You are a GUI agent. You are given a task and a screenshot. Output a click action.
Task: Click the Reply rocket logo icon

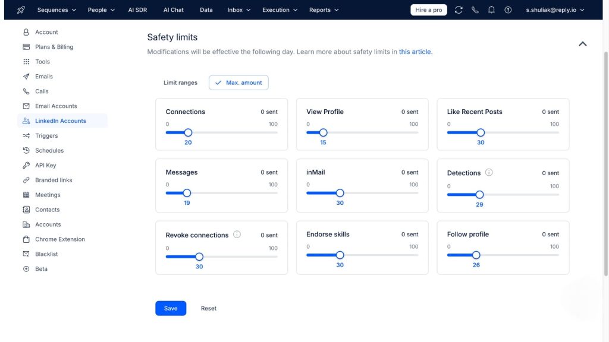21,10
